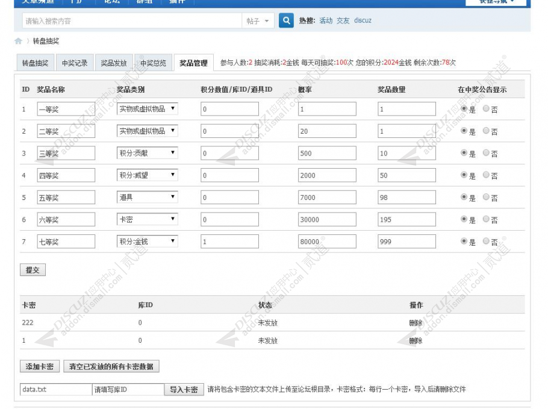This screenshot has height=409, width=548.
Task: Select 是 radio for 一等奖 announcement display
Action: coord(464,108)
